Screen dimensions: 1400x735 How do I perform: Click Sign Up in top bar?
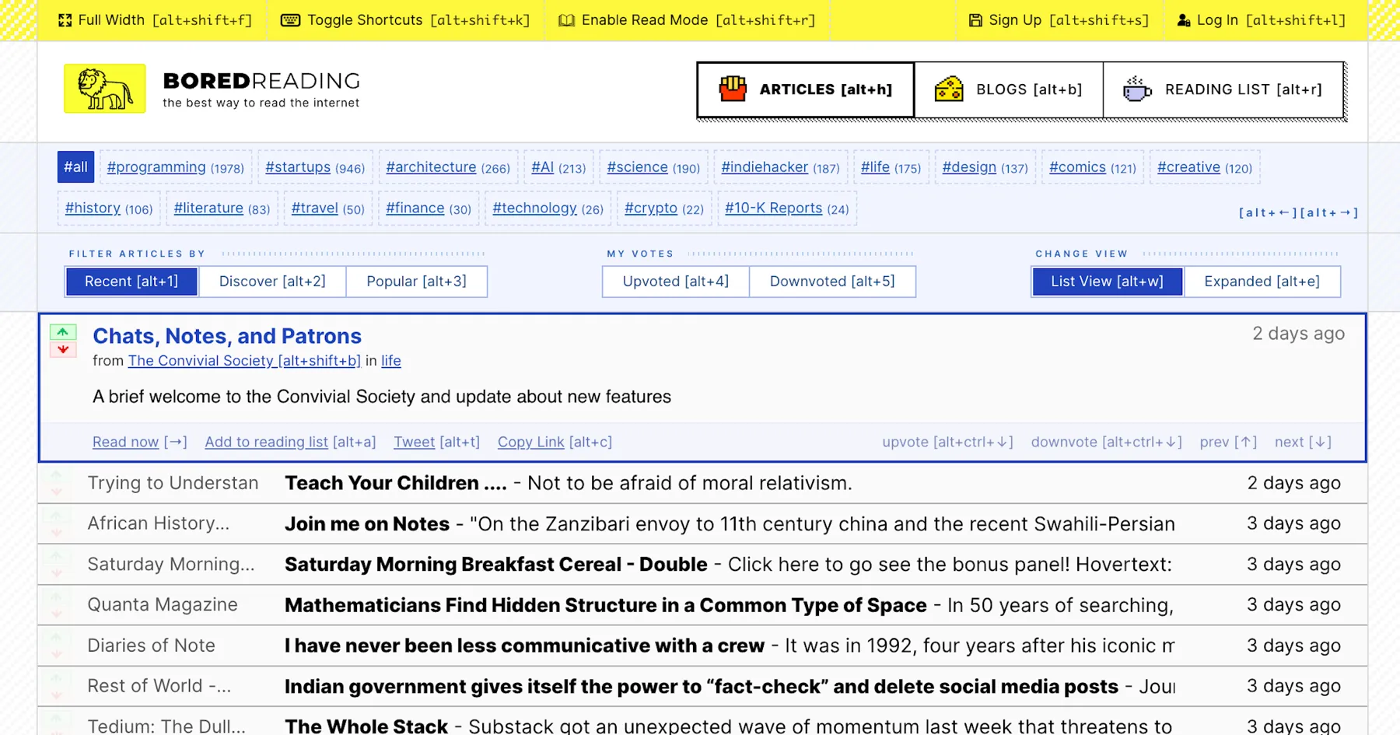pos(1059,20)
